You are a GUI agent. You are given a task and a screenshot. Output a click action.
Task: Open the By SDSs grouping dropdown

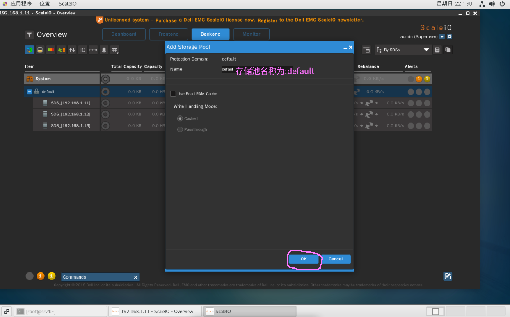(403, 50)
